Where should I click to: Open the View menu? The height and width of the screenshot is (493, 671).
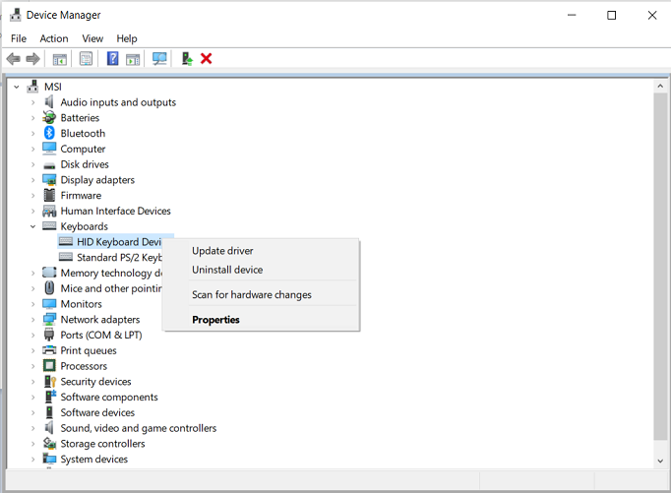tap(92, 38)
